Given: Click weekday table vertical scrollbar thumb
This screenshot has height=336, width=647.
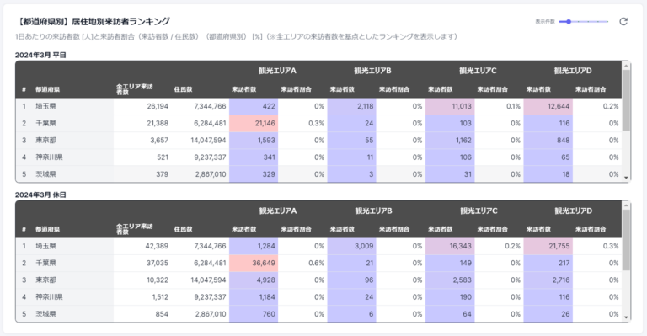Looking at the screenshot, I should click(627, 100).
